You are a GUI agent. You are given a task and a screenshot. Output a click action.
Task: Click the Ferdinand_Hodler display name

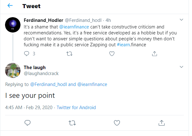(43, 20)
